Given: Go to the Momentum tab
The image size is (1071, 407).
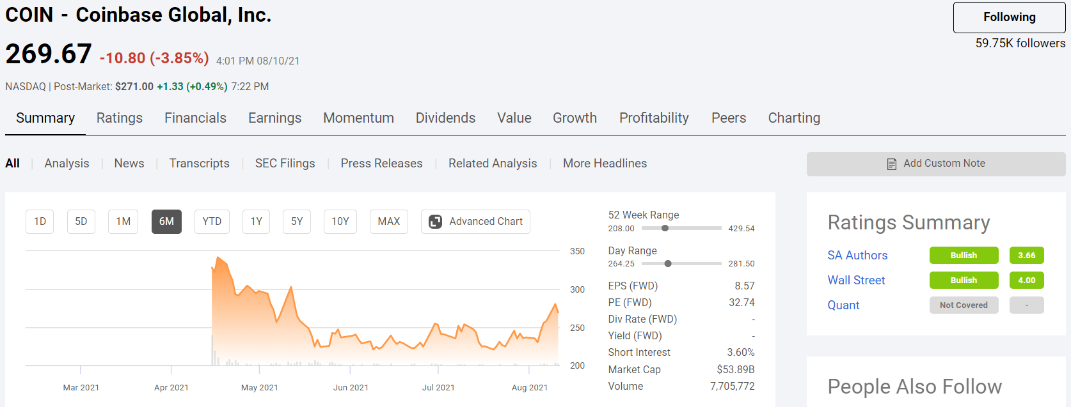Looking at the screenshot, I should click(358, 118).
